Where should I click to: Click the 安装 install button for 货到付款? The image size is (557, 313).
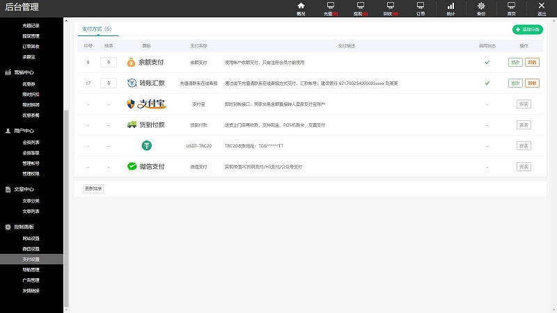[x=524, y=125]
